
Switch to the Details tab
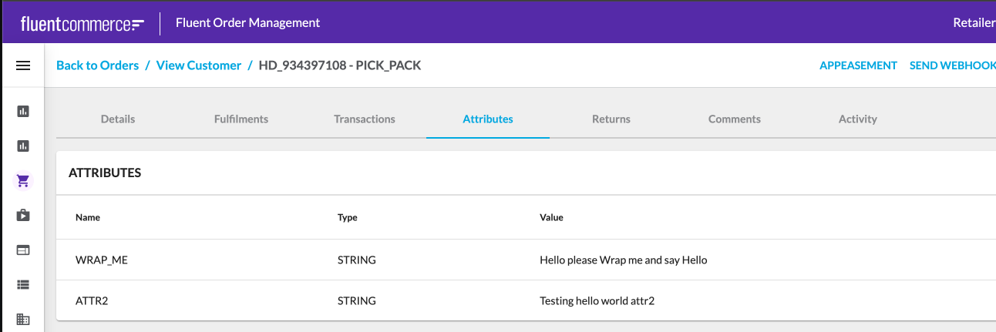pos(118,119)
